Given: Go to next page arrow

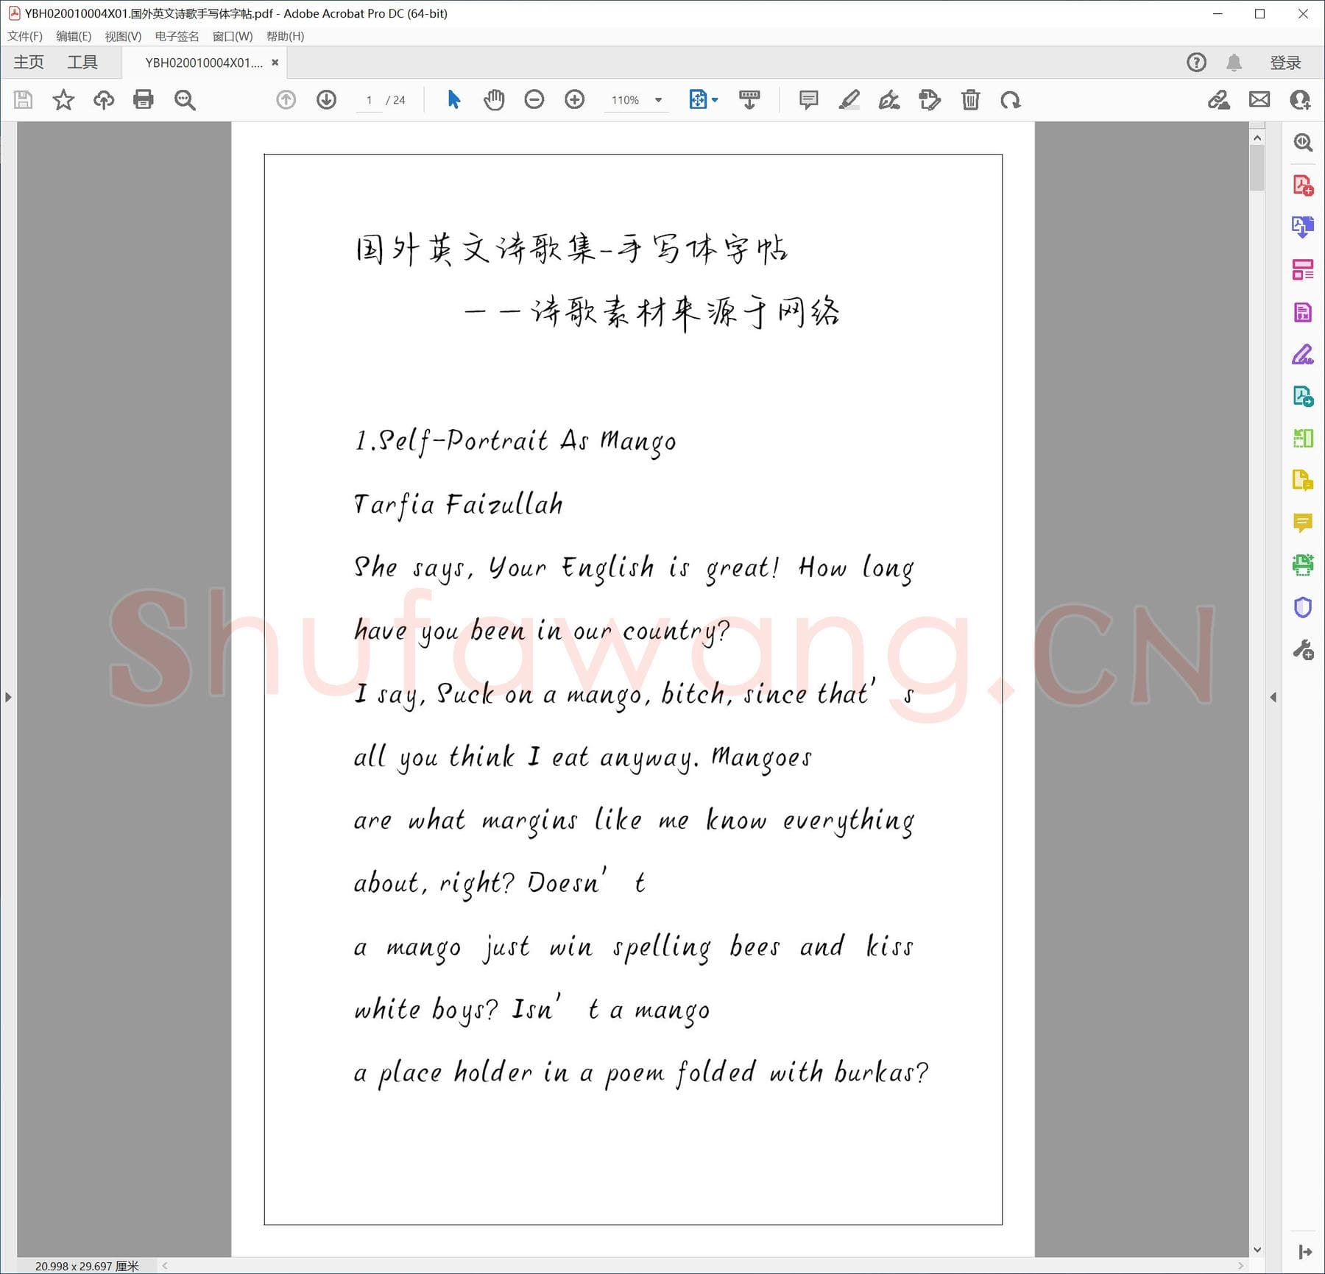Looking at the screenshot, I should point(326,99).
